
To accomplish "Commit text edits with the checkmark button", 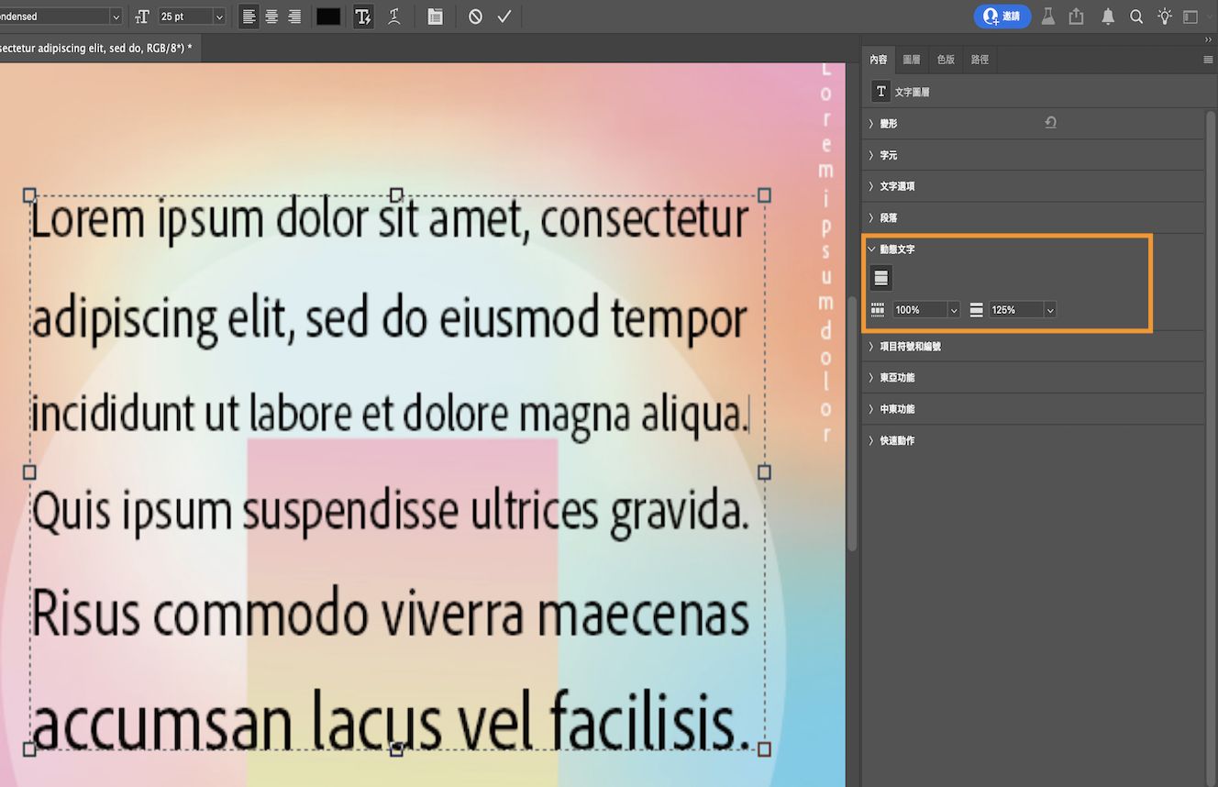I will tap(504, 16).
